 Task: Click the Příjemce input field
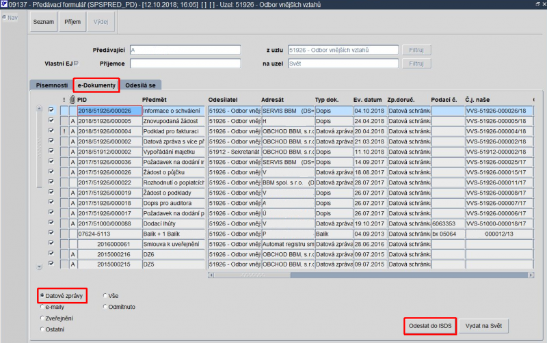coord(185,64)
